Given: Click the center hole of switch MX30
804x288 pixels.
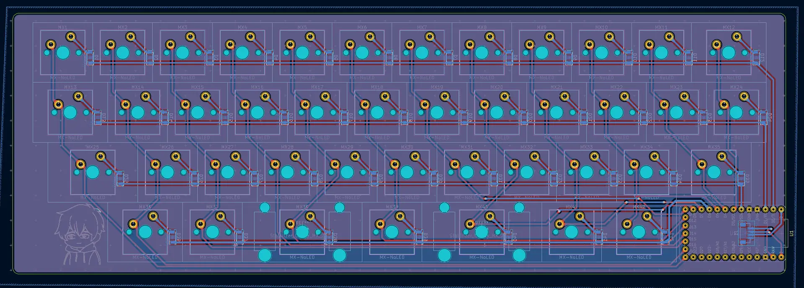Looking at the screenshot, I should click(x=407, y=172).
